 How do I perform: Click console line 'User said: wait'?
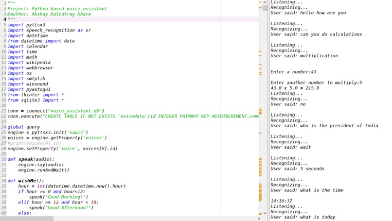click(291, 147)
